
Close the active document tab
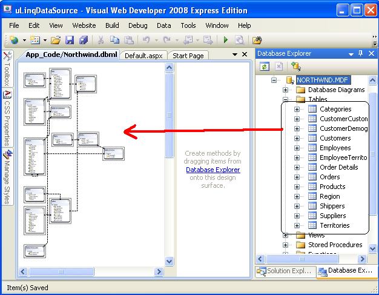click(x=245, y=55)
